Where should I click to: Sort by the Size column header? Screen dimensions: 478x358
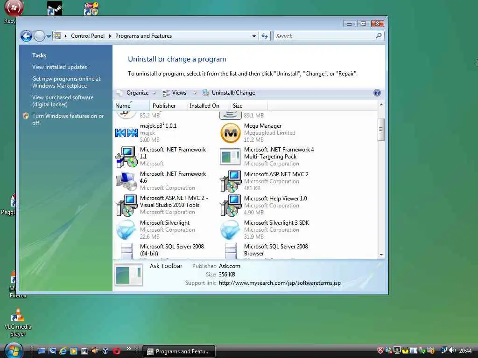248,106
